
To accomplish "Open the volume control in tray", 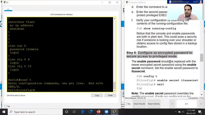I will point(183,112).
